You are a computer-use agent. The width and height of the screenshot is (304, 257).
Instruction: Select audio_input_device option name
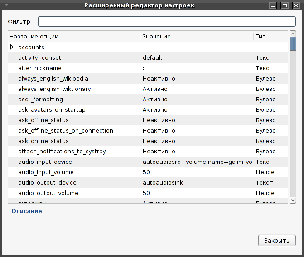[45, 162]
